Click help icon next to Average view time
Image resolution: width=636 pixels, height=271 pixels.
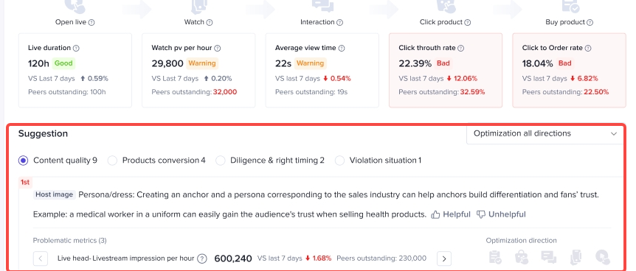click(x=342, y=48)
